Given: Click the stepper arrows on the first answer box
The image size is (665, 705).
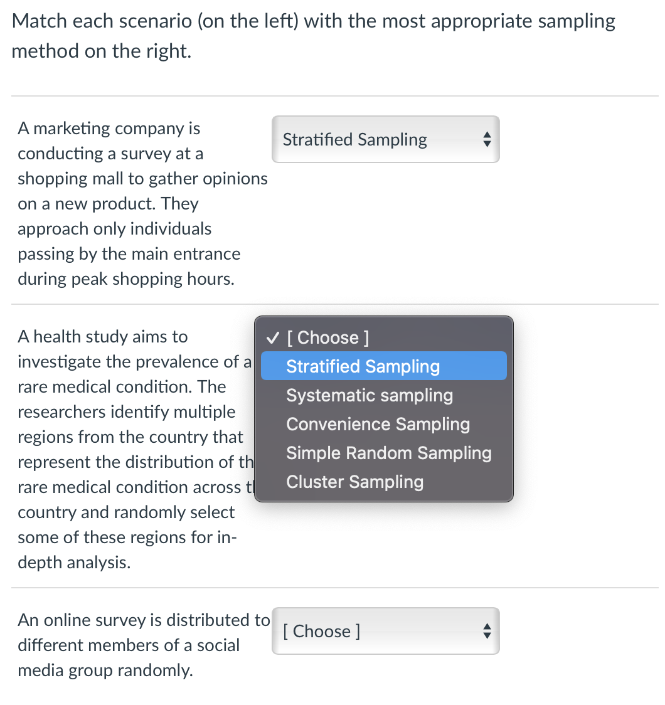Looking at the screenshot, I should coord(487,139).
